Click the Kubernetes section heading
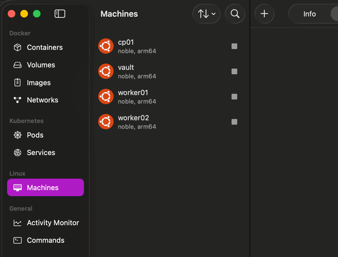The image size is (338, 257). point(27,121)
